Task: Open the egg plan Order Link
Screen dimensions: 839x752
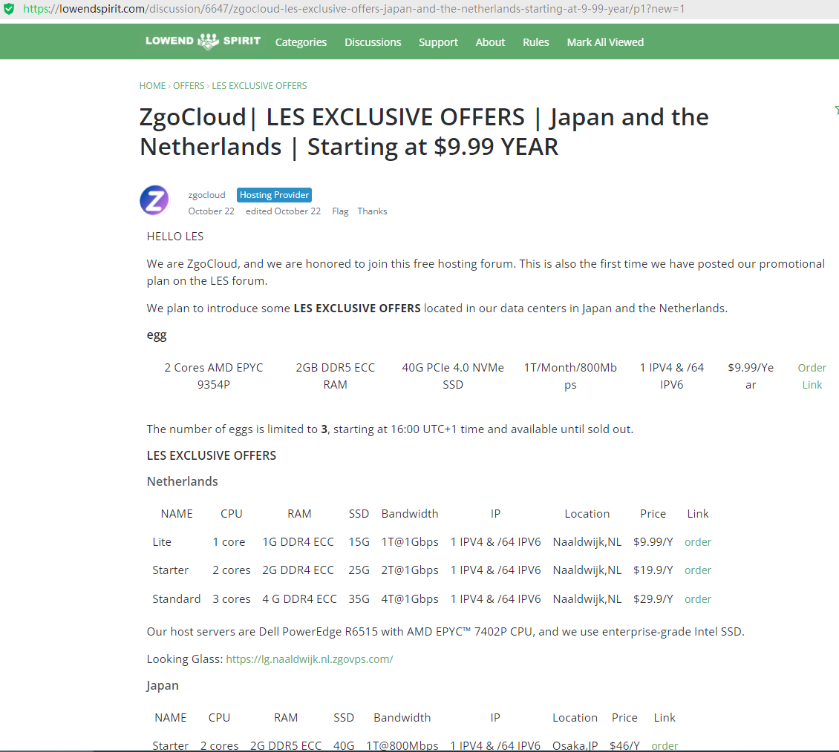Action: pos(812,376)
